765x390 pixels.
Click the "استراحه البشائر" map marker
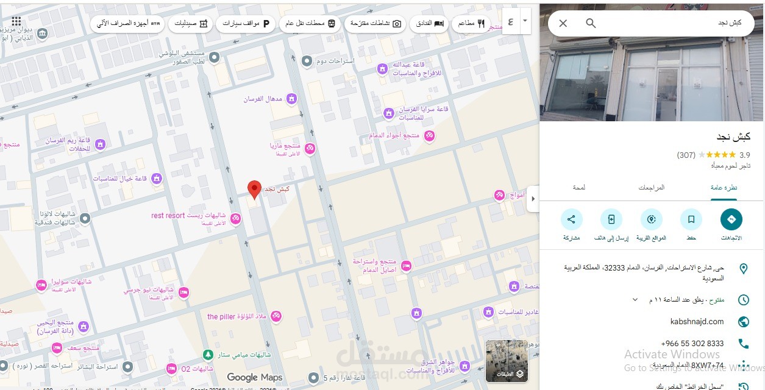pos(128,366)
